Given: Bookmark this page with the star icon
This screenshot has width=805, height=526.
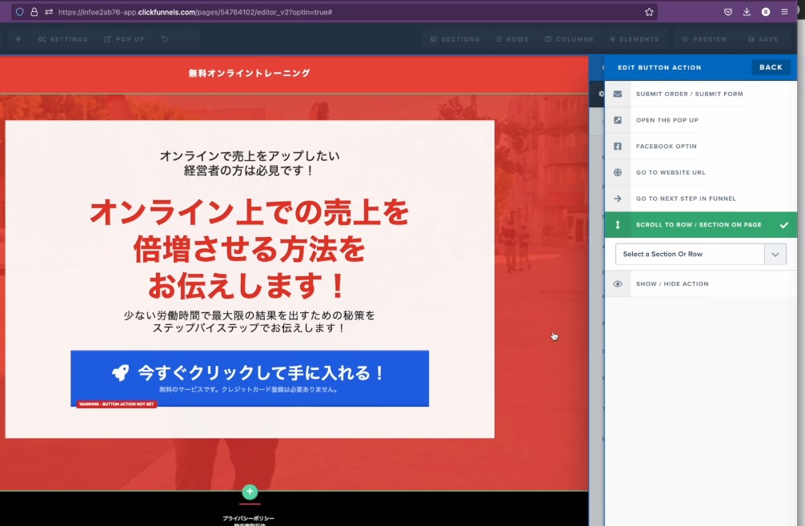Looking at the screenshot, I should (x=649, y=12).
